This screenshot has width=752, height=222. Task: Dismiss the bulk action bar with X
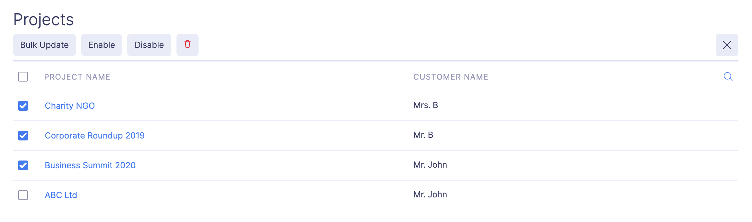pyautogui.click(x=727, y=45)
